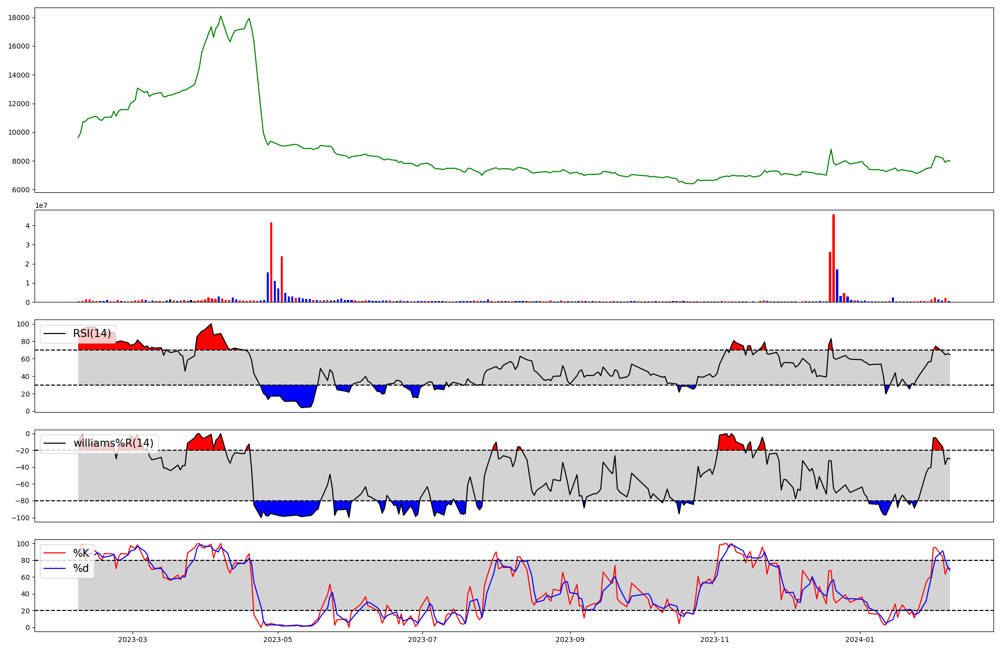Select the 2023-03 date tick label
This screenshot has width=1001, height=651.
click(x=133, y=639)
